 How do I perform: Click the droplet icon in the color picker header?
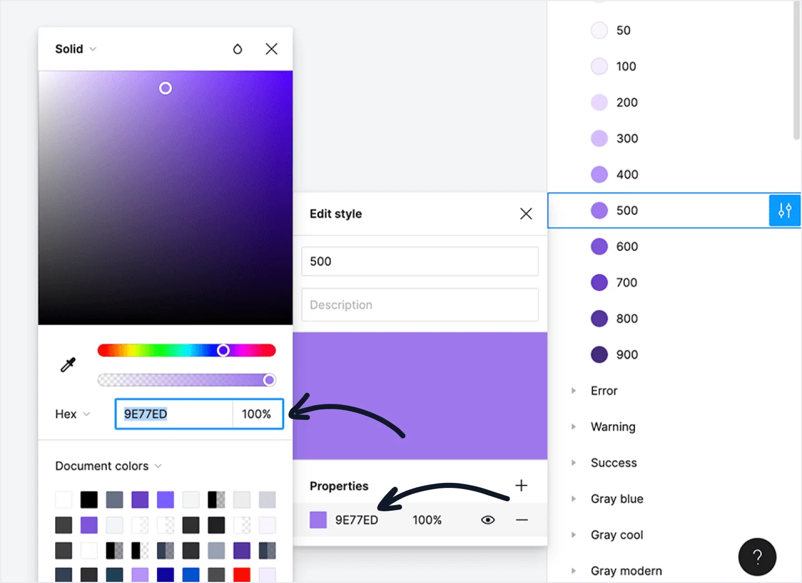coord(238,49)
